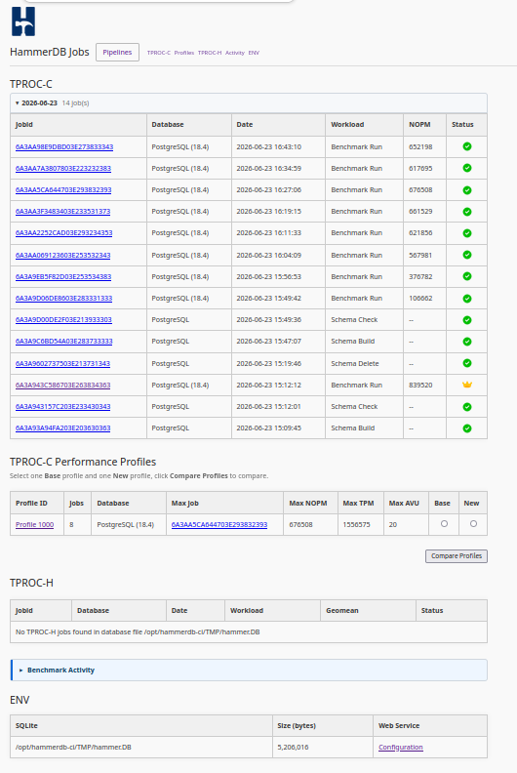This screenshot has height=773, width=517.
Task: Open the Profile 1000 link
Action: (34, 524)
